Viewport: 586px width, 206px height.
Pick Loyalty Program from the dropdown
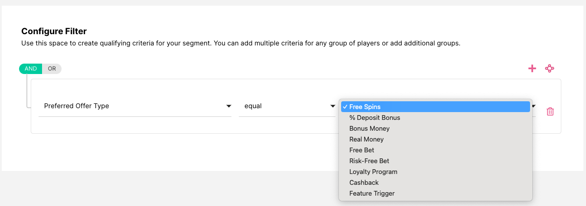tap(373, 172)
